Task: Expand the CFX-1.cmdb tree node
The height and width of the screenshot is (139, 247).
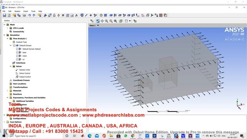Action: pos(7,28)
